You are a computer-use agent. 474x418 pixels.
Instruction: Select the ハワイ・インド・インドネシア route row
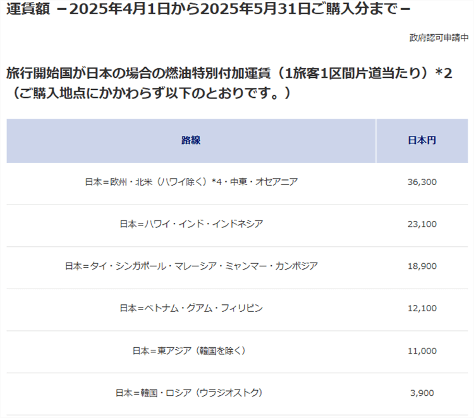[x=191, y=224]
